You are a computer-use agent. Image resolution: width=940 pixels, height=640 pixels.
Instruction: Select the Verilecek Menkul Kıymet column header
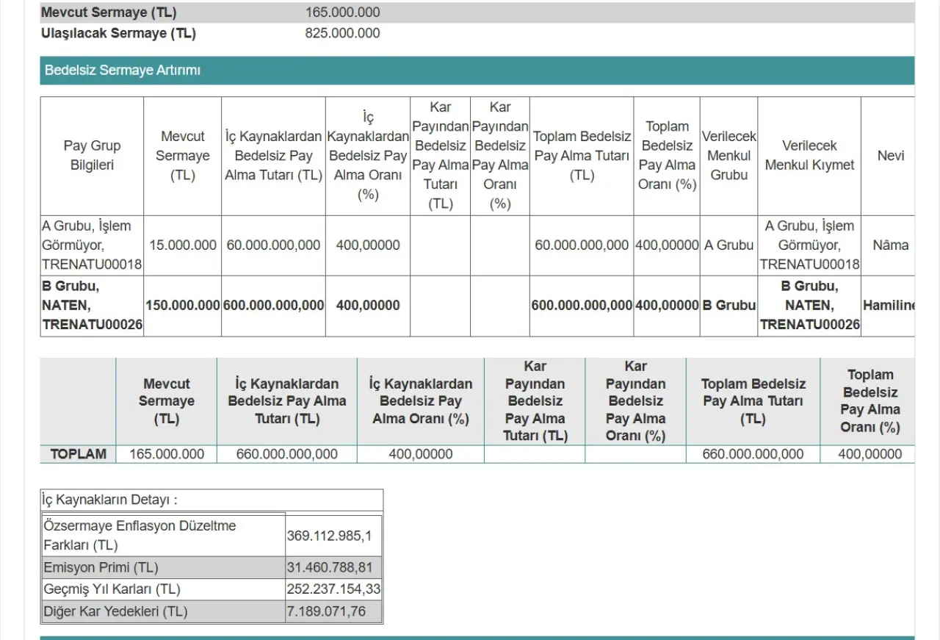(x=809, y=156)
